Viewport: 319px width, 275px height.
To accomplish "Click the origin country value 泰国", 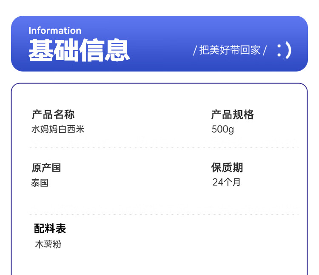I will pyautogui.click(x=40, y=183).
